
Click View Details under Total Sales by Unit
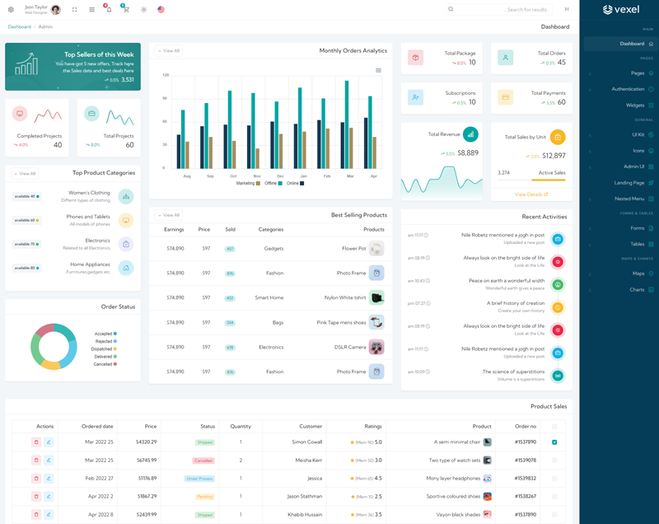530,194
